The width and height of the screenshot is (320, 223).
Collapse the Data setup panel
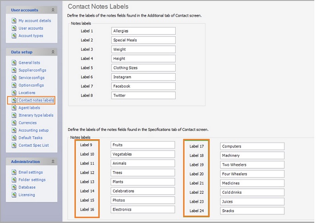click(53, 52)
